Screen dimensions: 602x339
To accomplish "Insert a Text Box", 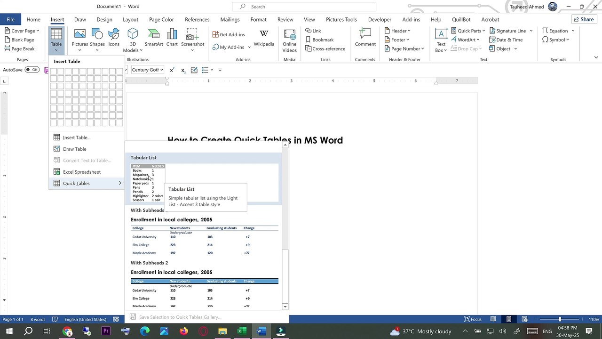I will [x=441, y=40].
